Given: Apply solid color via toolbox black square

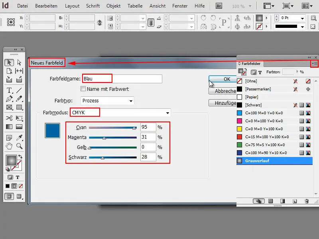Looking at the screenshot, I should click(8, 186).
